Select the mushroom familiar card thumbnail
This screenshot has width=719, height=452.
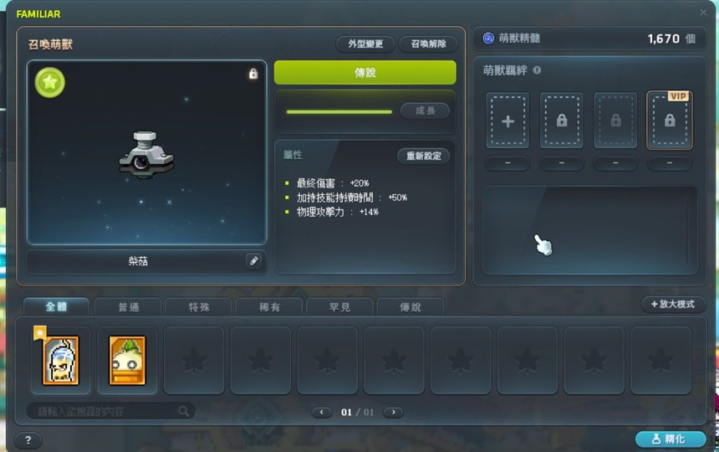coord(127,360)
